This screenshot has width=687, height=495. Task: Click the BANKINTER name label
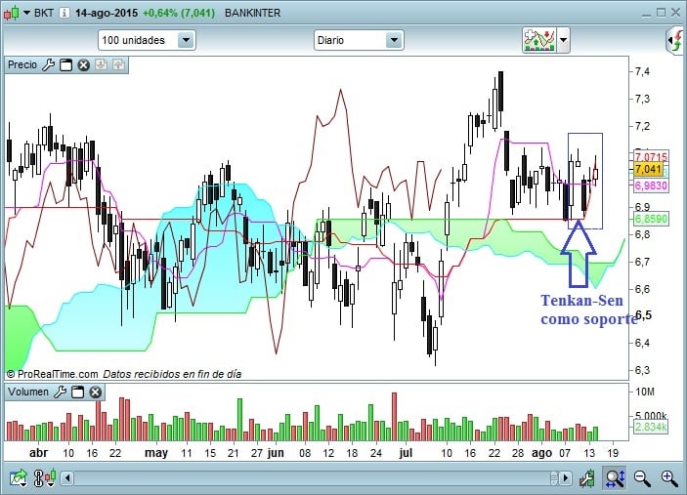252,13
